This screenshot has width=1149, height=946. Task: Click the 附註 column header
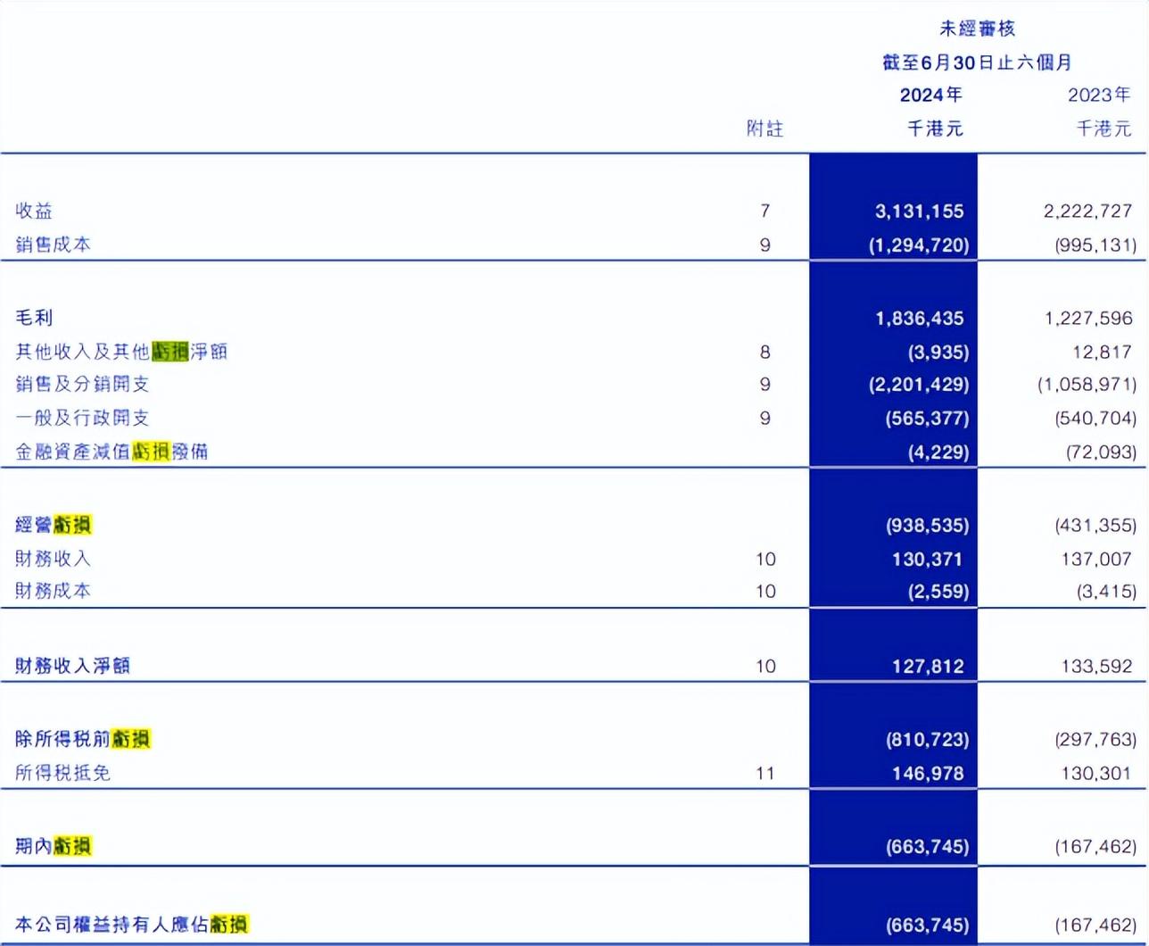pos(765,129)
